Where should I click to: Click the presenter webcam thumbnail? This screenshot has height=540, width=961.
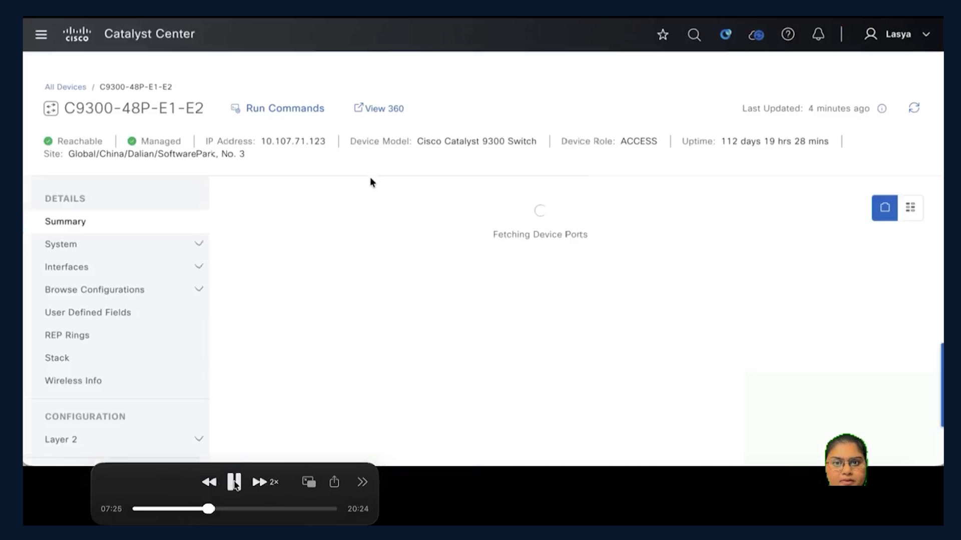tap(846, 460)
